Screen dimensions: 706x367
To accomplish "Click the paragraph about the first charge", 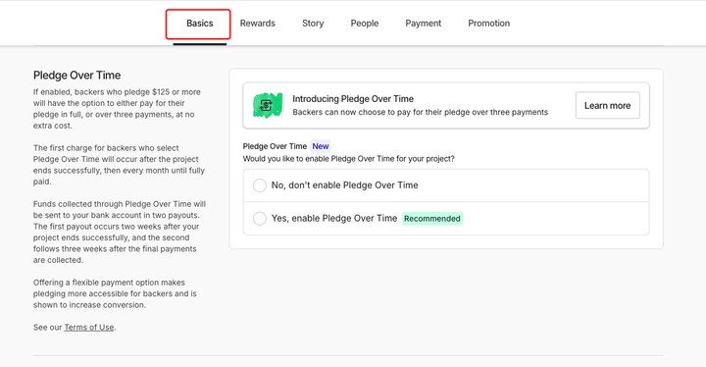I will [119, 165].
